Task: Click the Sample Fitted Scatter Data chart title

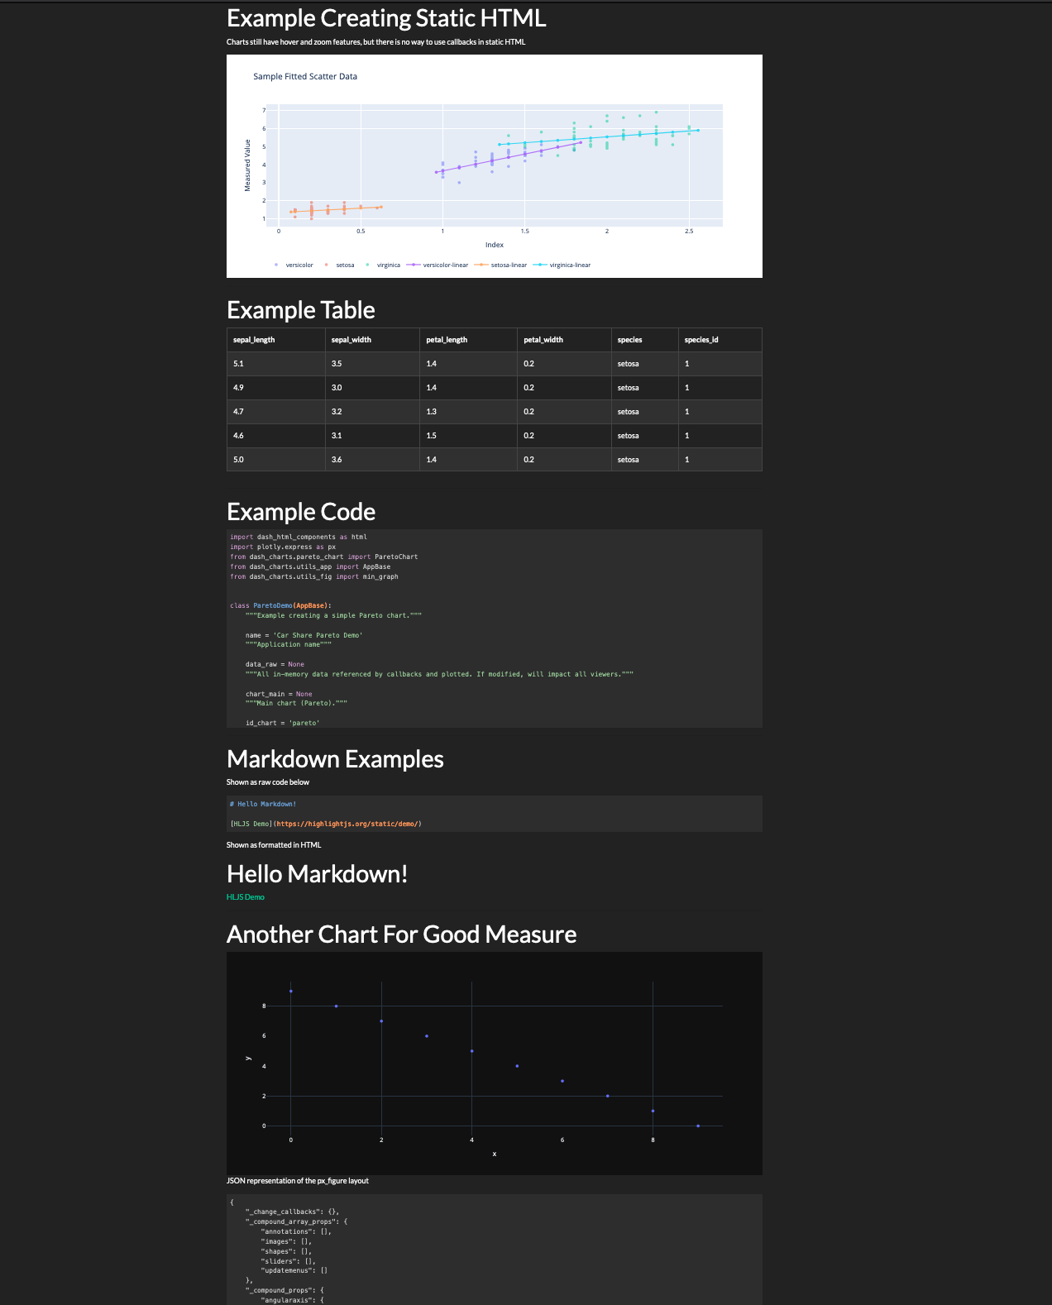Action: (x=305, y=76)
